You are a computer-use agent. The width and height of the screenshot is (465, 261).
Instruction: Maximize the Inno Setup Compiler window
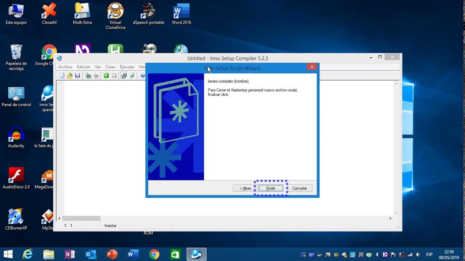380,57
